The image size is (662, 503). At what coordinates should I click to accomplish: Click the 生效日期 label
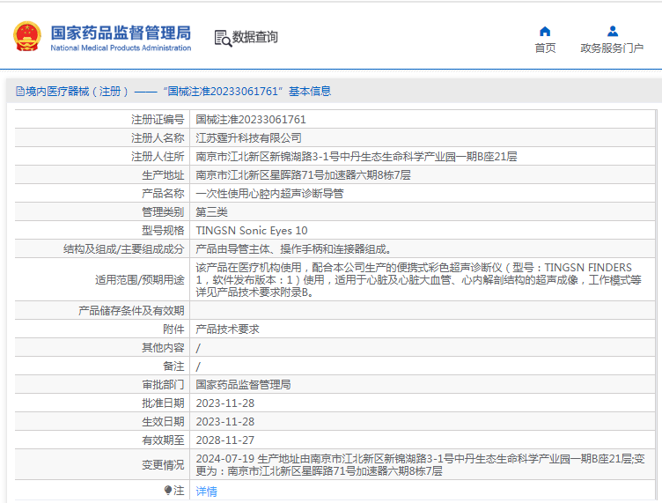click(x=163, y=421)
